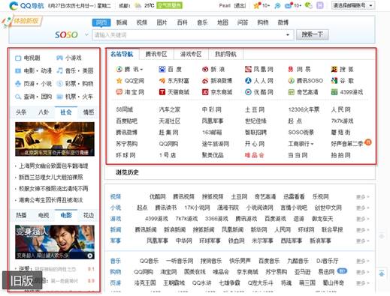Select the 地图 search tab
The image size is (390, 296).
click(x=222, y=22)
